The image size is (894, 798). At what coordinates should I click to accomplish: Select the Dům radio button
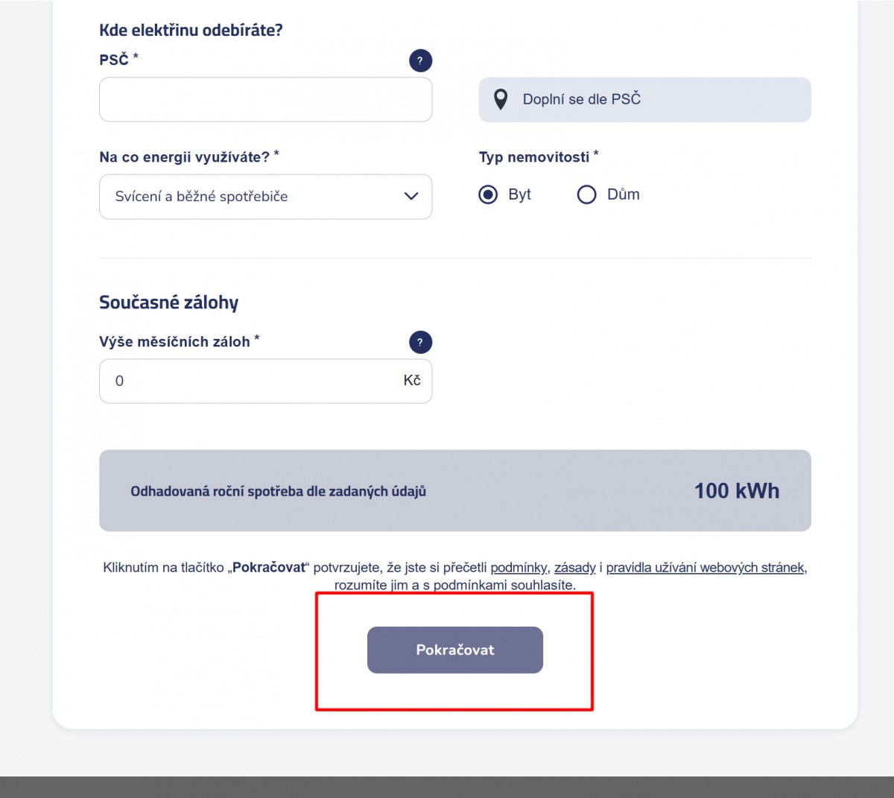(x=586, y=194)
